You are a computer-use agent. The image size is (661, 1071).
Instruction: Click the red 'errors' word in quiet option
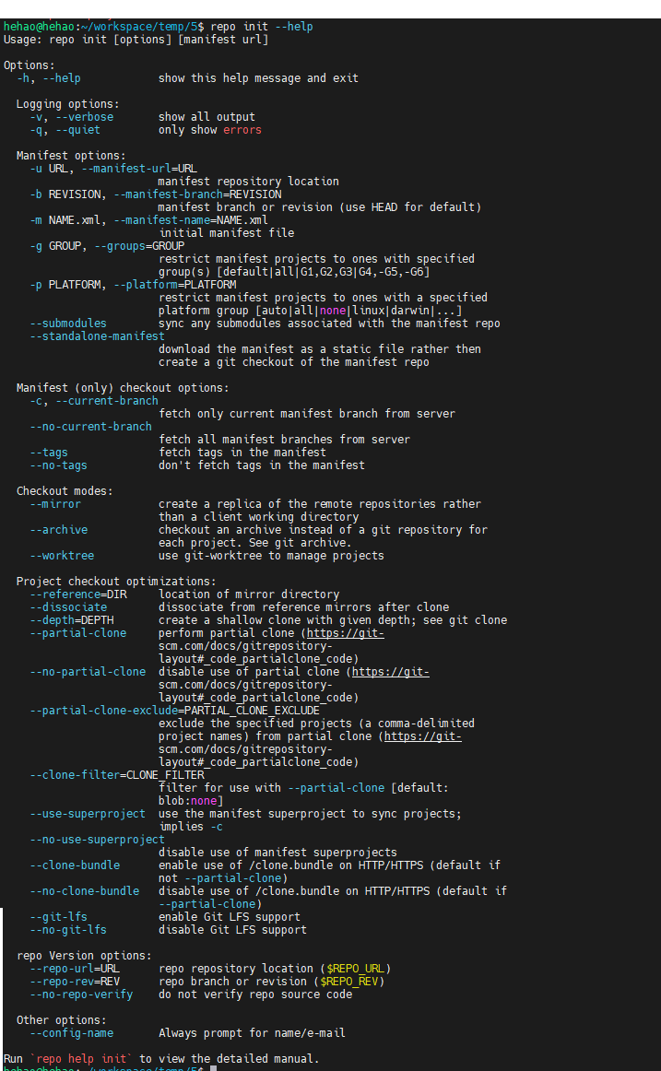[242, 130]
